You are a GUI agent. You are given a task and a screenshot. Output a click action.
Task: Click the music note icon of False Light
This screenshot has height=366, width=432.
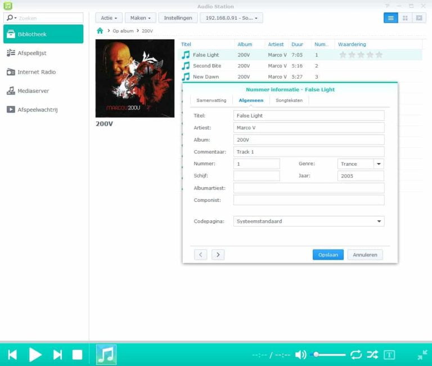click(186, 55)
